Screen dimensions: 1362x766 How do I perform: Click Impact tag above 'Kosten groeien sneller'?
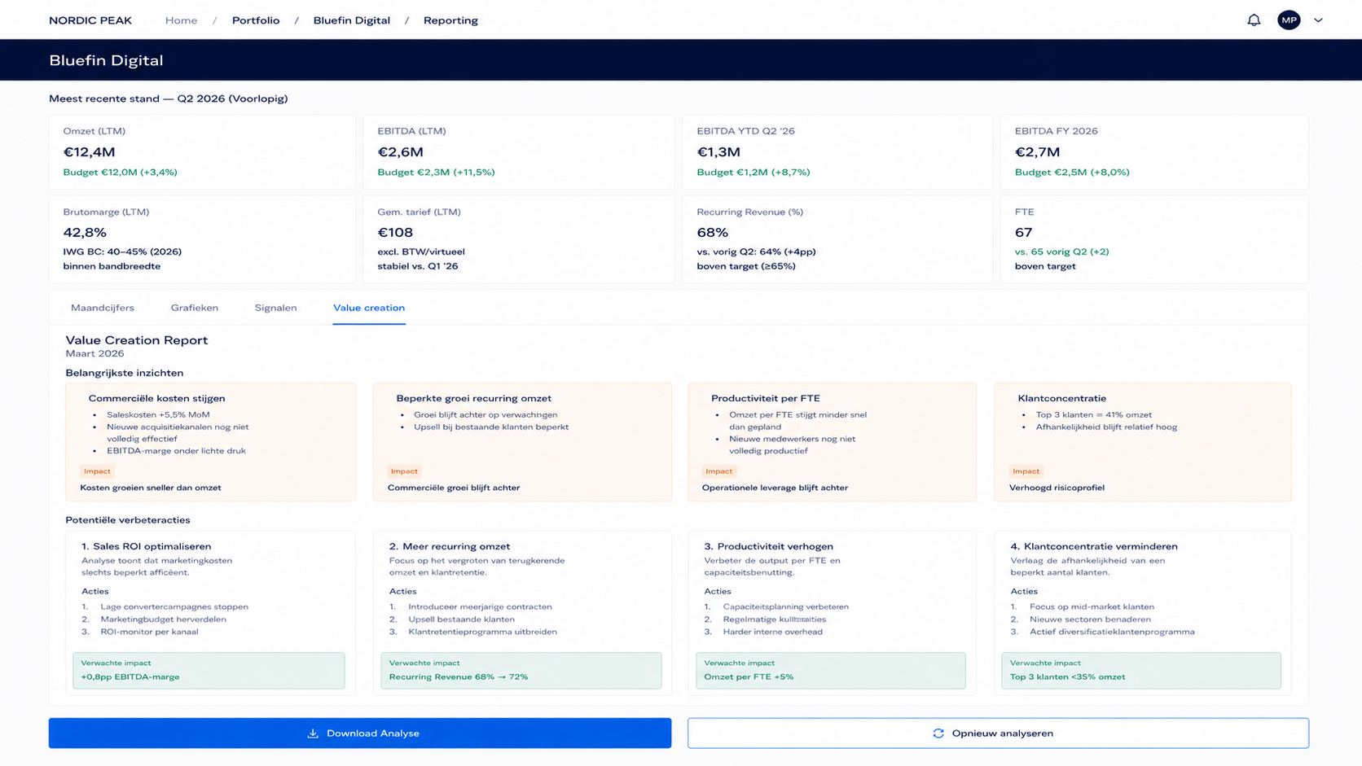coord(97,471)
